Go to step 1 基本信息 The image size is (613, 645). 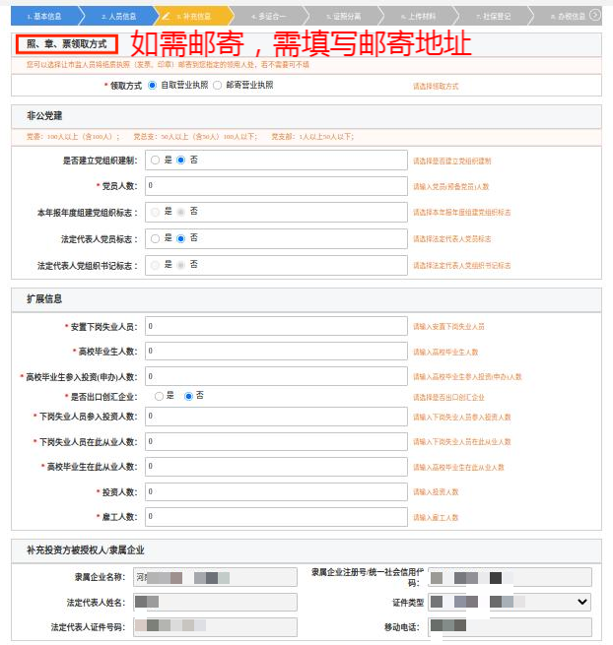(x=44, y=16)
